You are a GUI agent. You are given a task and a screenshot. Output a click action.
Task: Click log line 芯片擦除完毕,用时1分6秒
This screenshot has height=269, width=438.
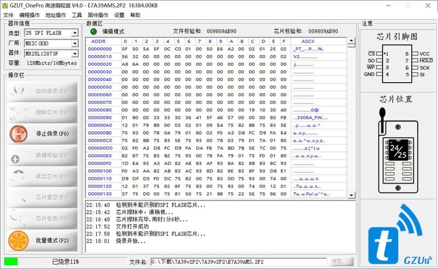tap(152, 220)
